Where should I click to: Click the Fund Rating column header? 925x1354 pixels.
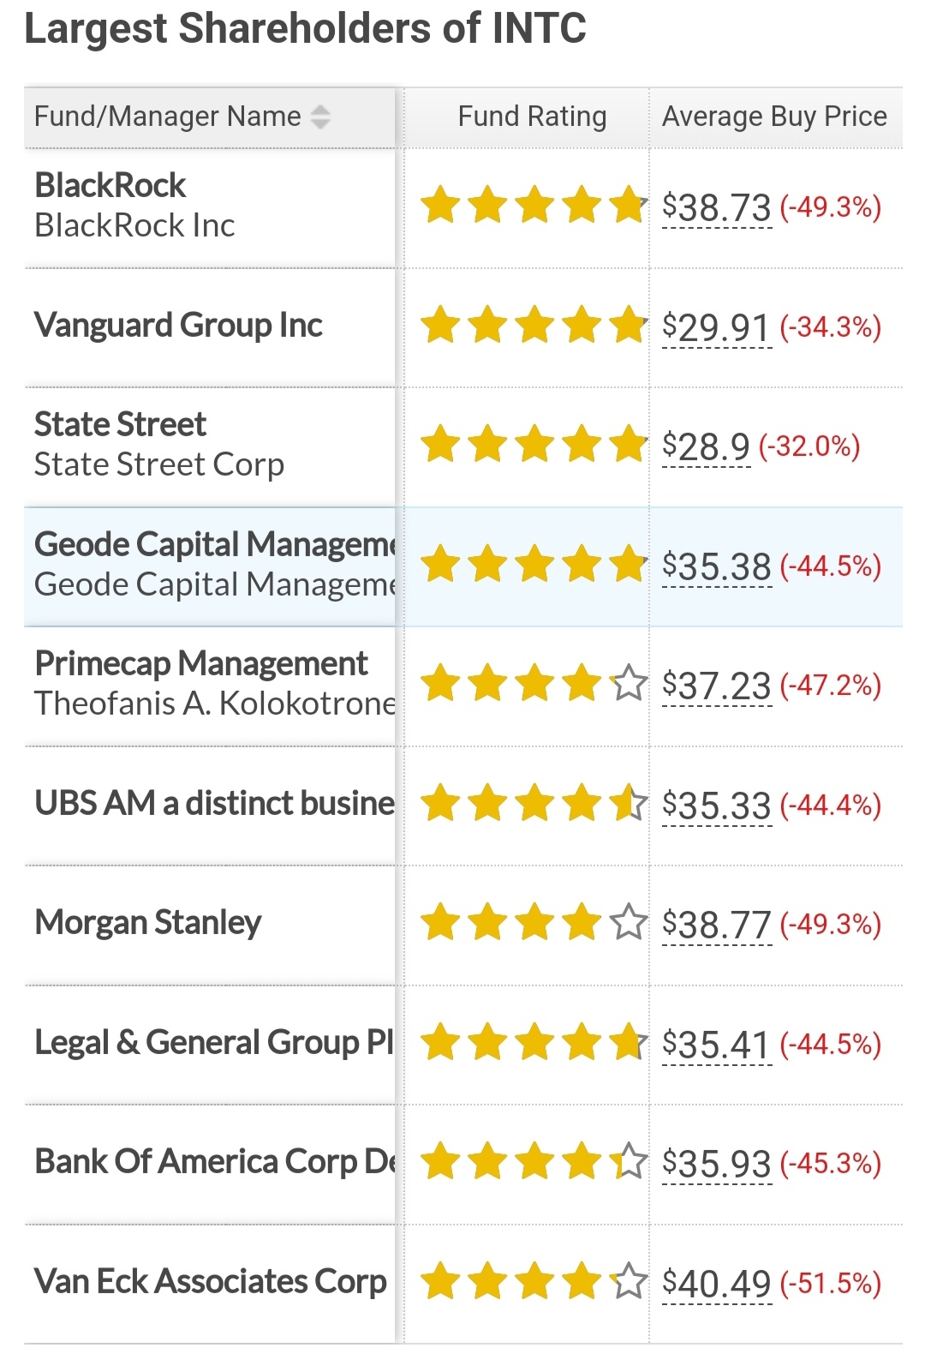pyautogui.click(x=532, y=117)
